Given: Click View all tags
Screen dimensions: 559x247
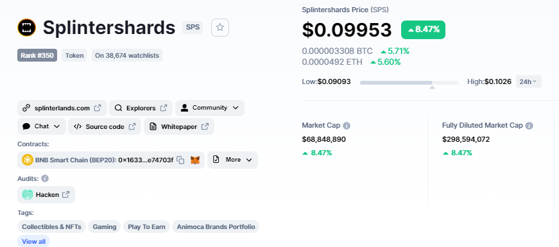Looking at the screenshot, I should (x=34, y=241).
